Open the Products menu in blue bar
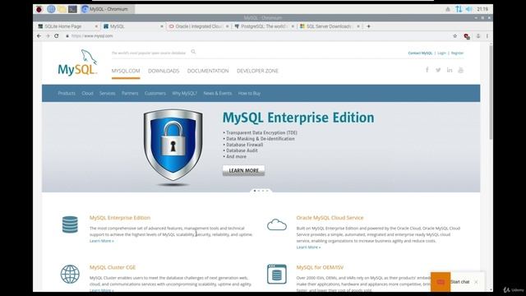 pos(67,93)
